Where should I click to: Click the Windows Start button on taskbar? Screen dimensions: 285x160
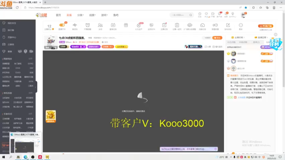4,157
